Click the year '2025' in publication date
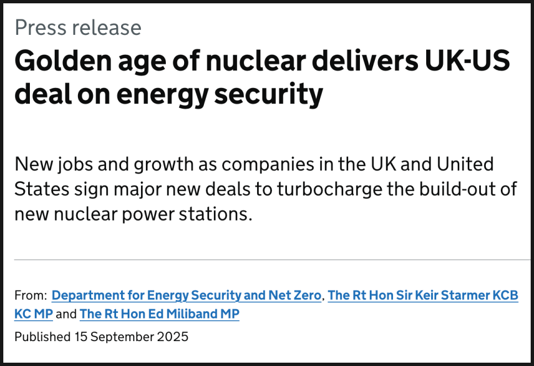Viewport: 534px width, 366px height. tap(172, 337)
